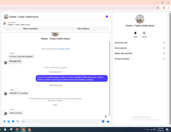The image size is (171, 132).
Task: Expand the Customise chat section
Action: tap(140, 43)
